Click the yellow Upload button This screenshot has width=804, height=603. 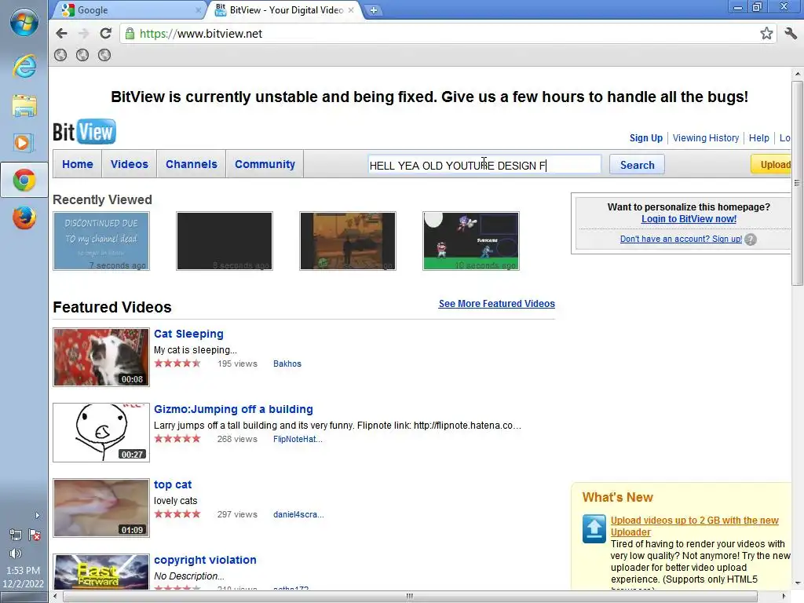click(771, 165)
